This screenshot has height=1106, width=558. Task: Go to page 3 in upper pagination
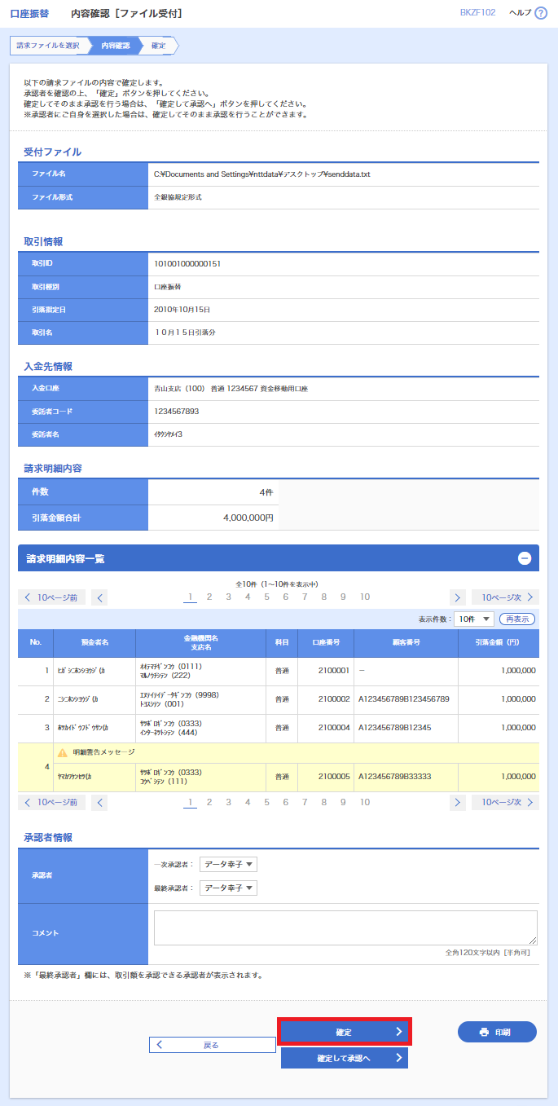[x=228, y=597]
